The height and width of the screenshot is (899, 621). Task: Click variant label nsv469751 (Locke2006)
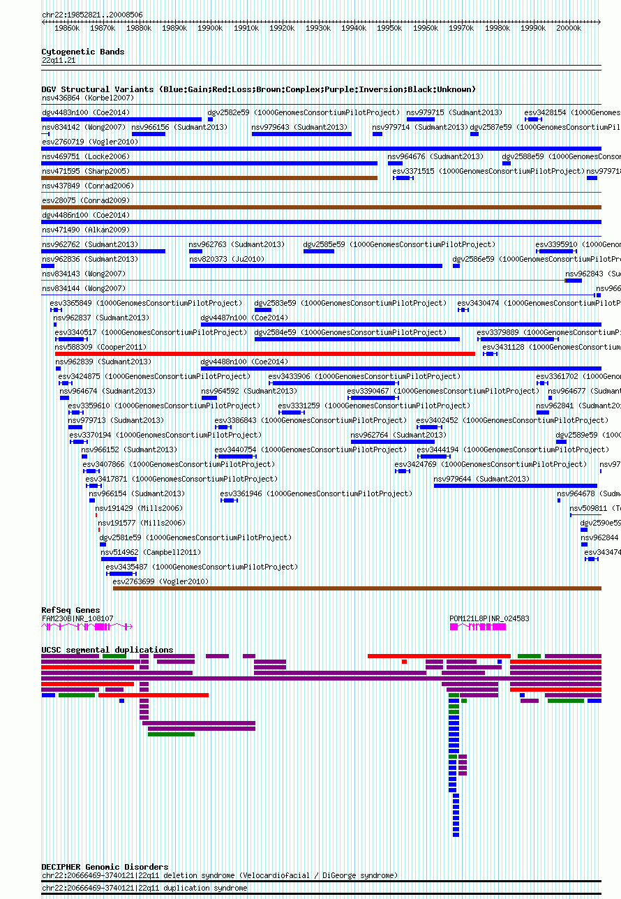click(86, 156)
